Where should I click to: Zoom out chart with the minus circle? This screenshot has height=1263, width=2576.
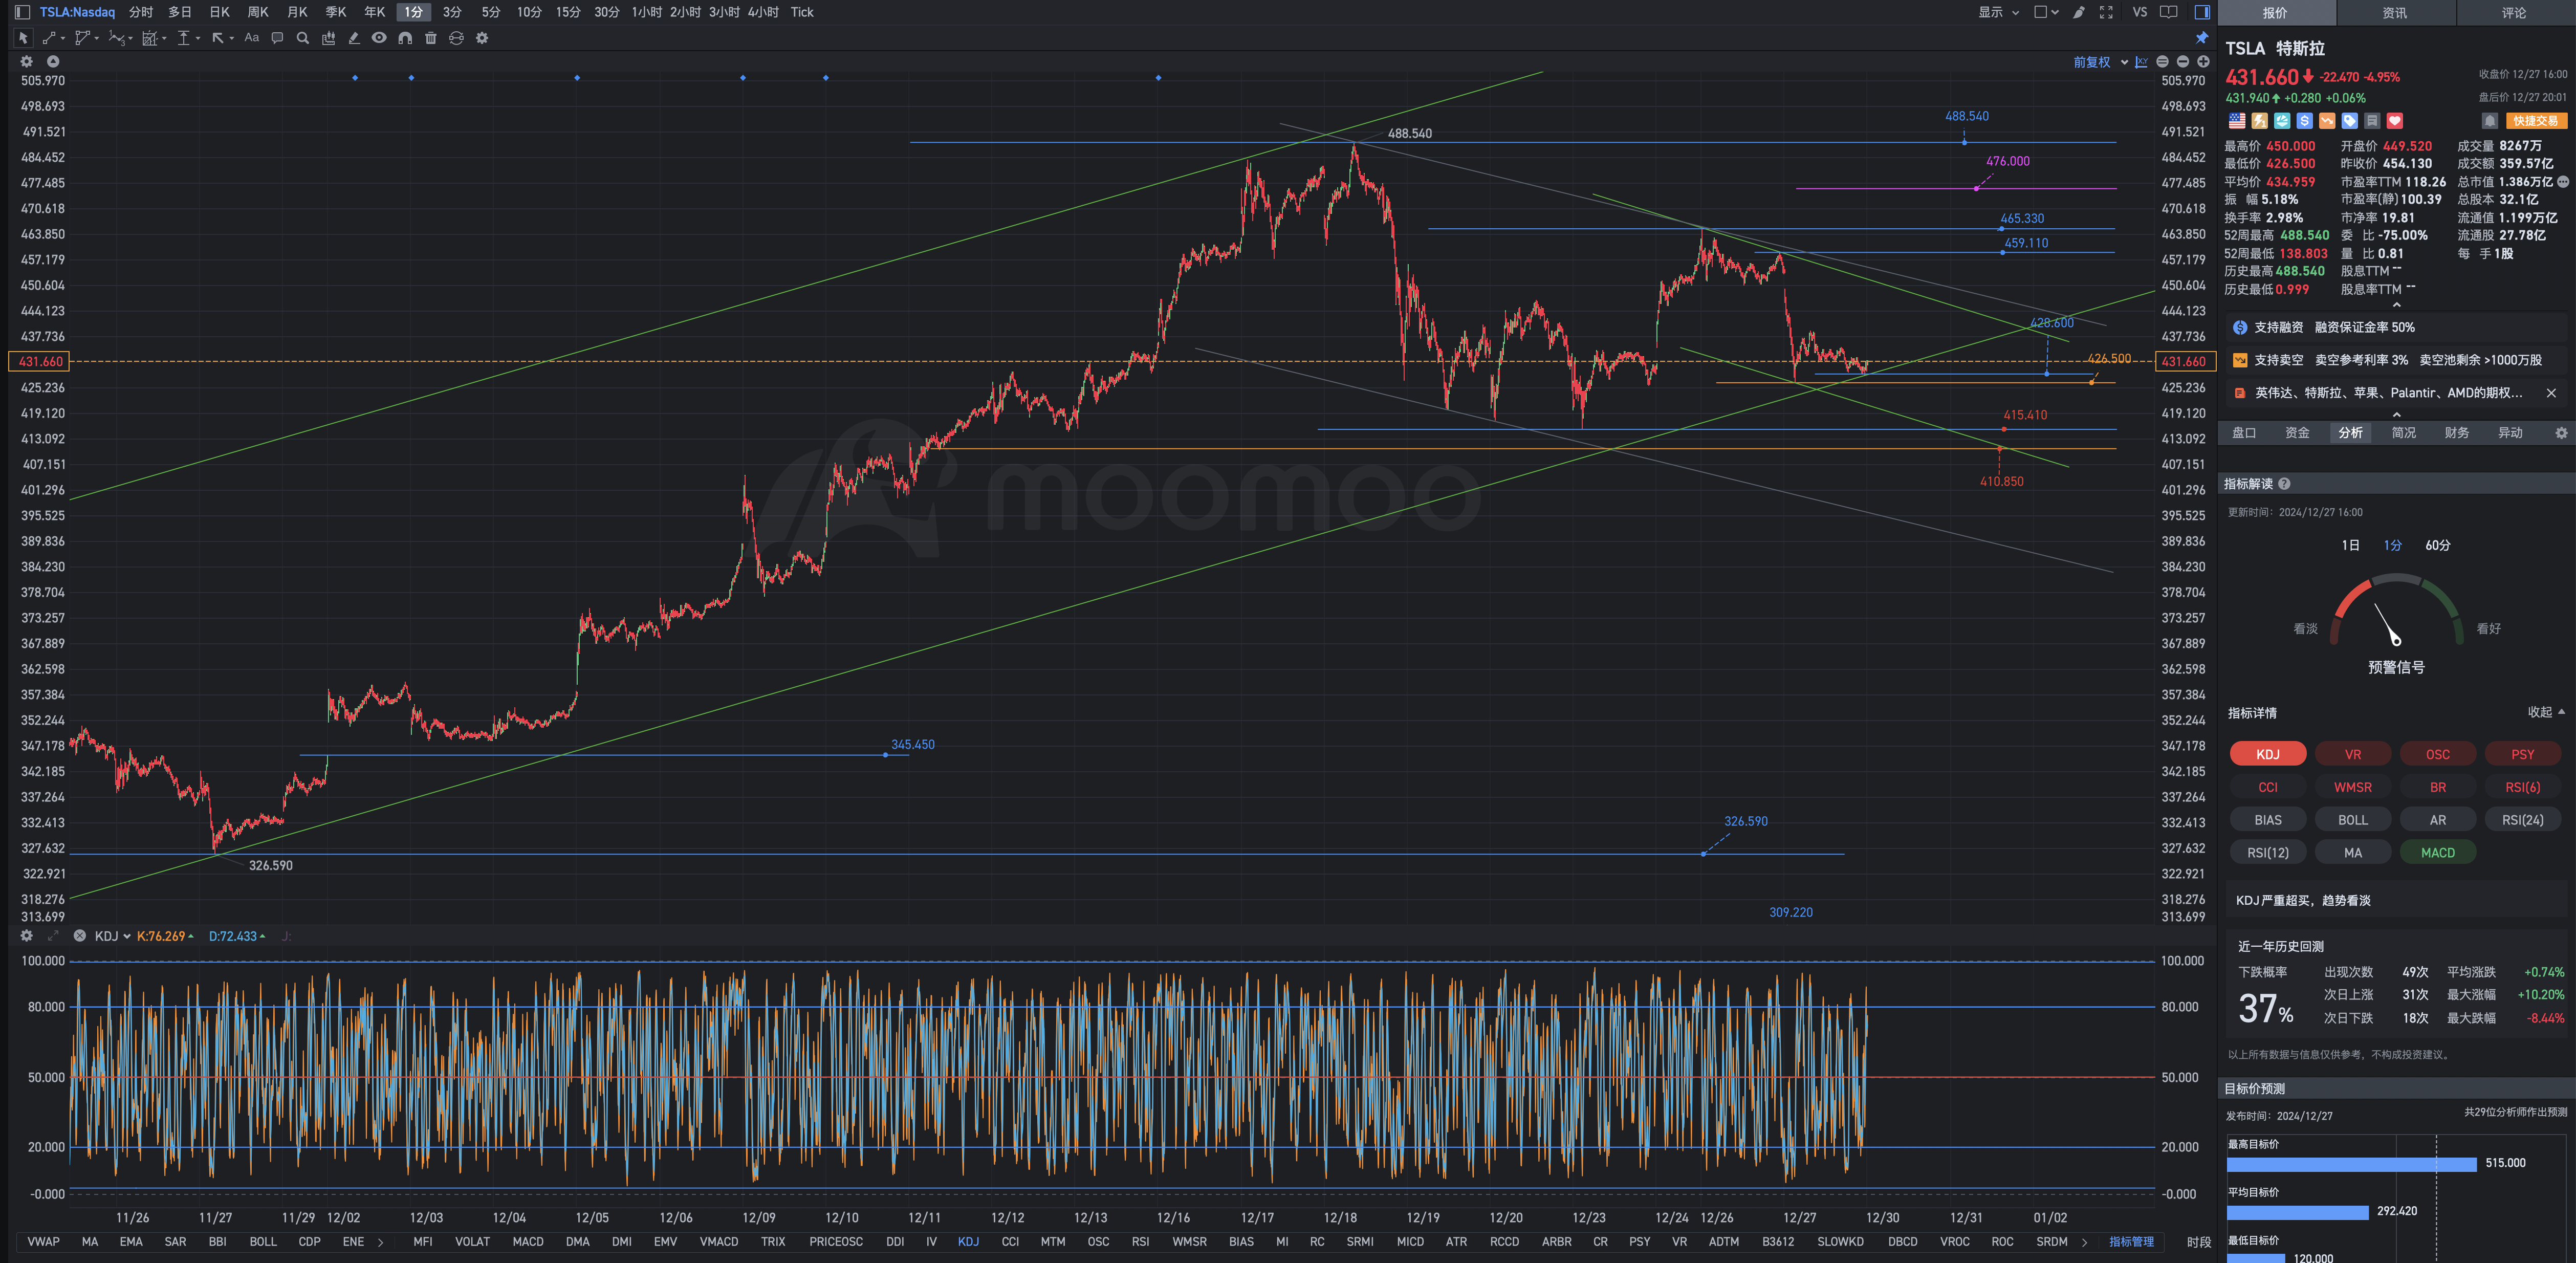click(x=2182, y=62)
